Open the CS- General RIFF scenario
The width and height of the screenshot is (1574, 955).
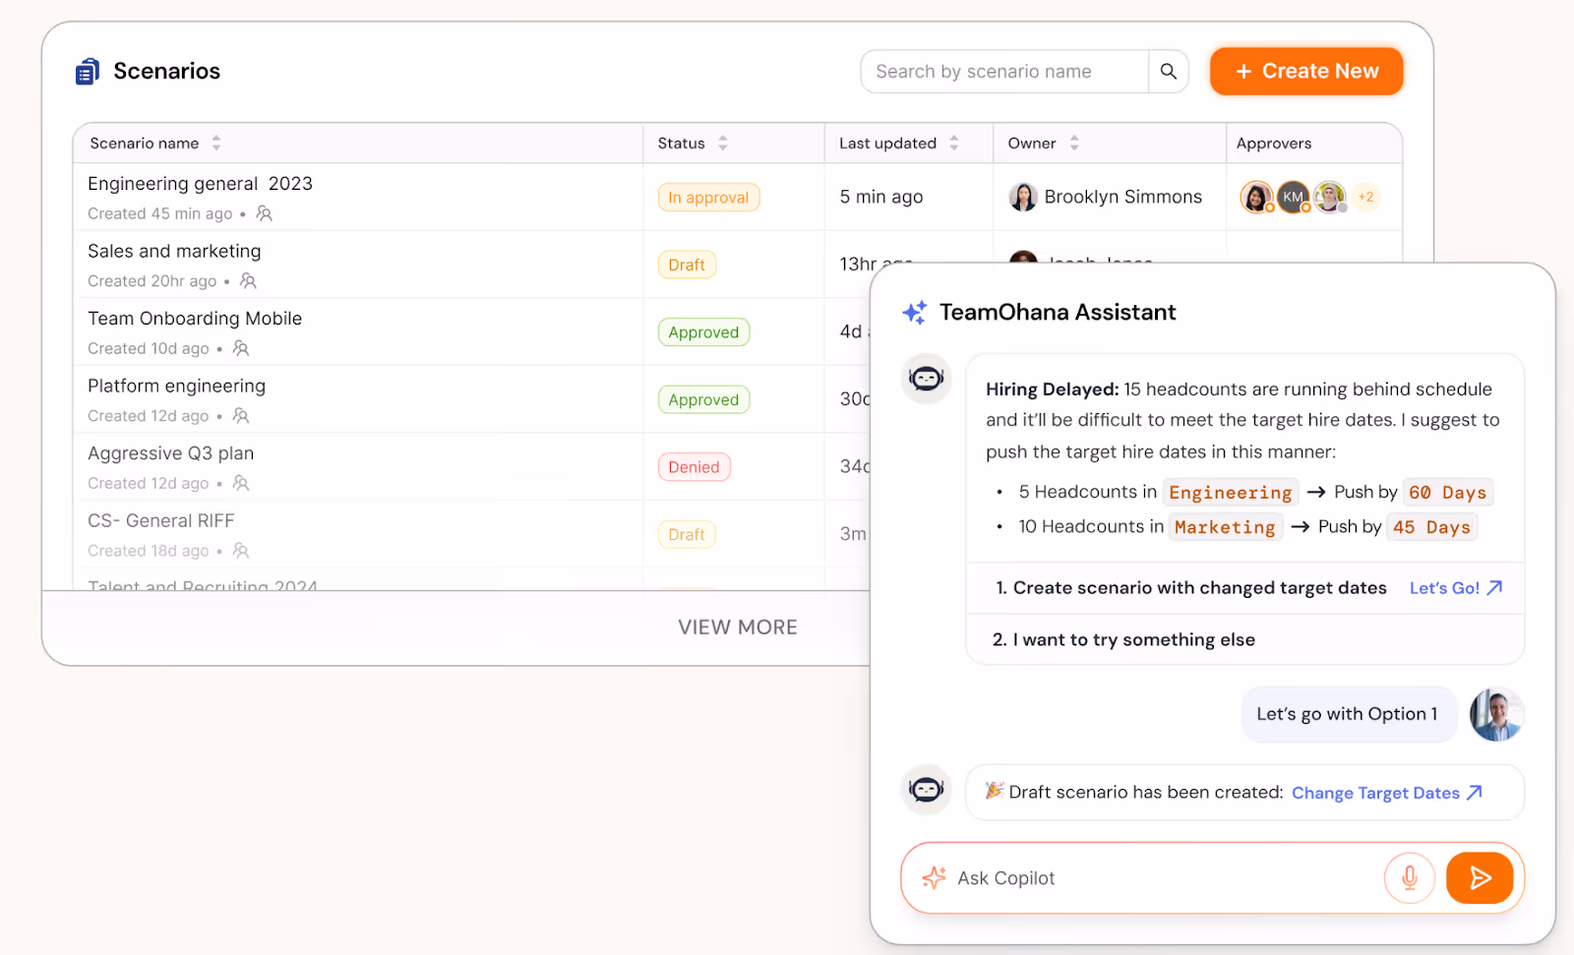tap(160, 520)
